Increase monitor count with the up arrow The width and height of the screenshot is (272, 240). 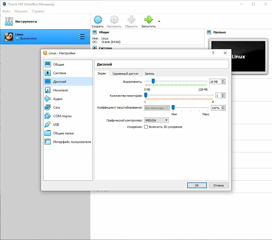(x=223, y=94)
